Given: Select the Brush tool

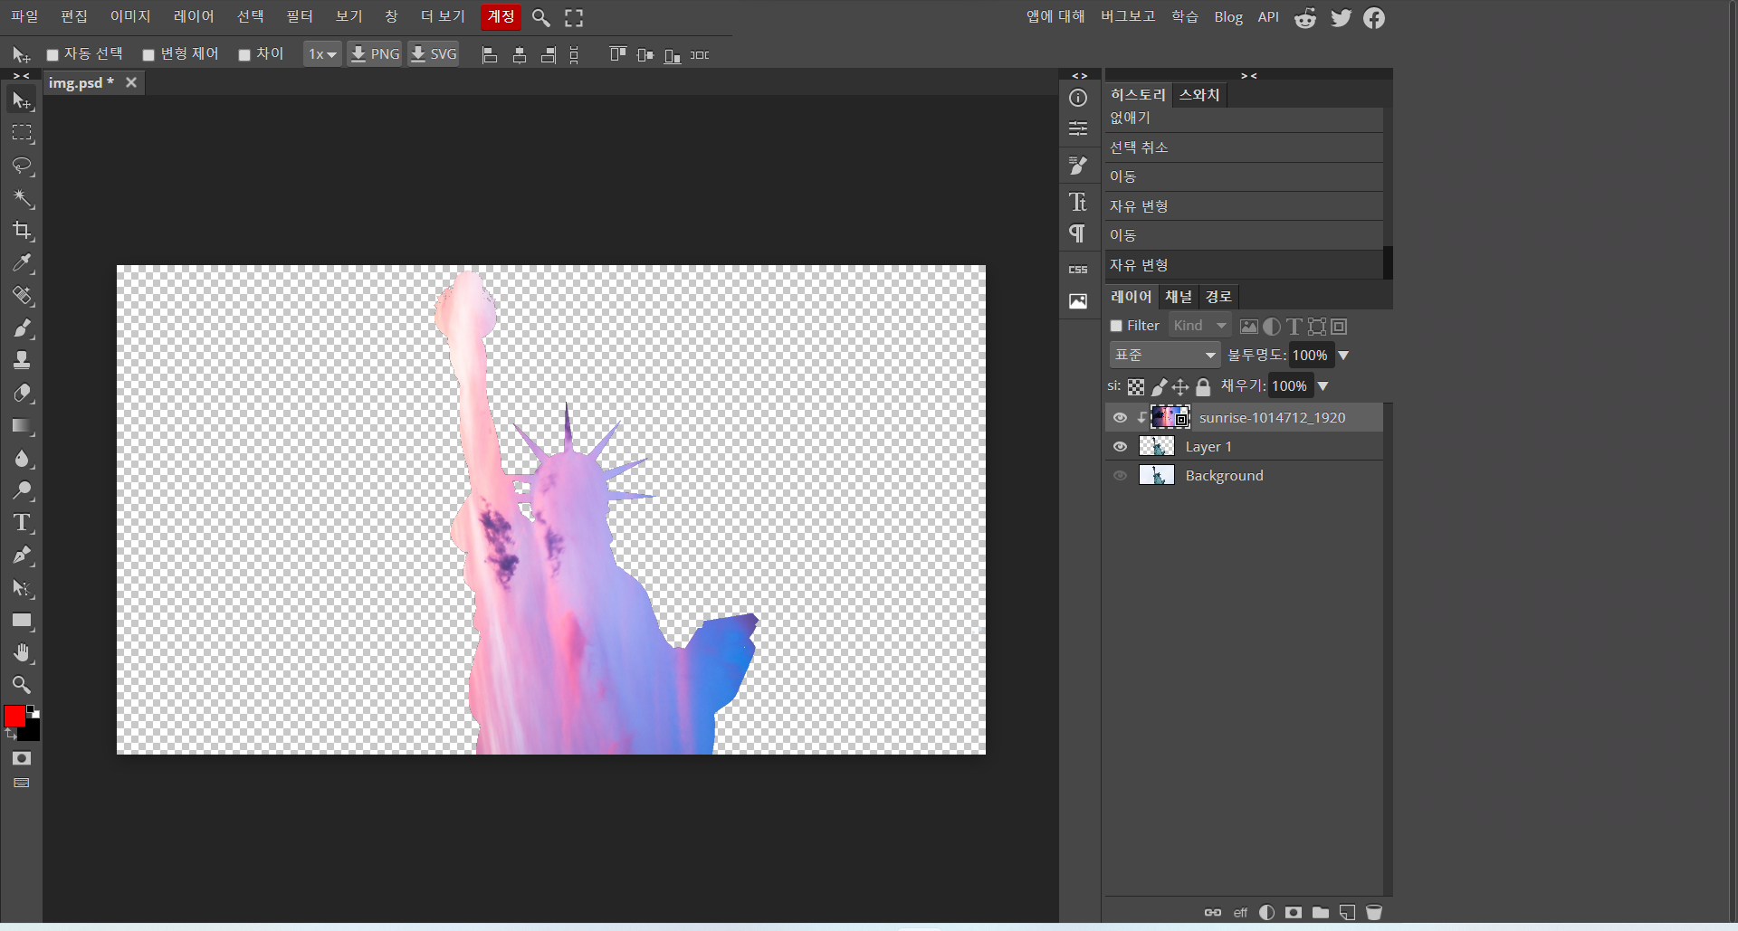Looking at the screenshot, I should tap(23, 328).
